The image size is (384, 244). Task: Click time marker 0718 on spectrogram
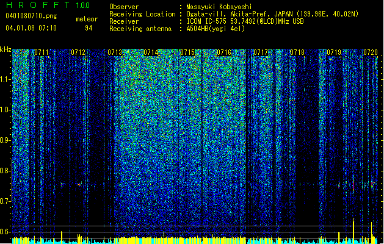pyautogui.click(x=297, y=52)
